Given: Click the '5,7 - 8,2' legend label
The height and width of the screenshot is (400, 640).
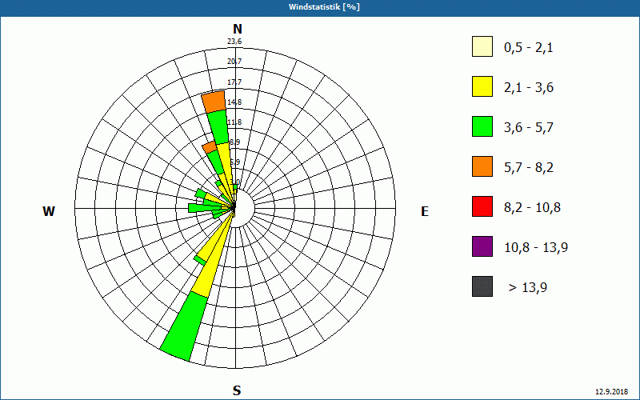Looking at the screenshot, I should (529, 168).
